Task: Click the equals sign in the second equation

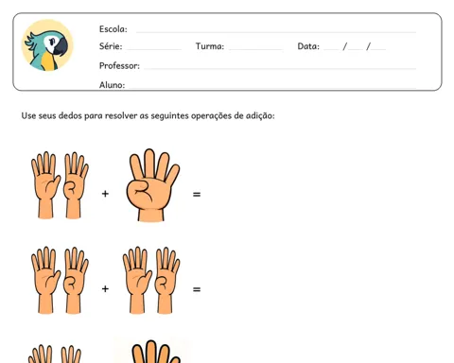Action: 197,289
